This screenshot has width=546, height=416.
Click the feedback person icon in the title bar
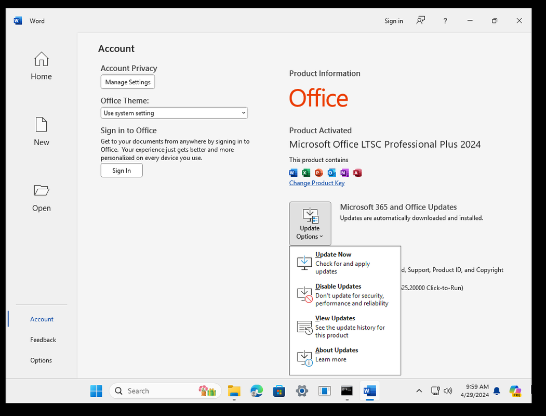pos(421,21)
